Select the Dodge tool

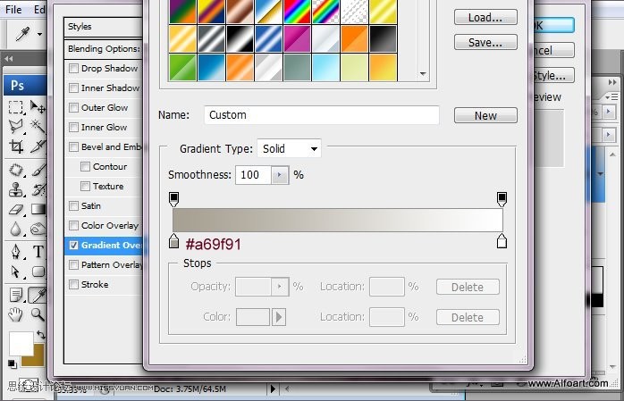[38, 229]
